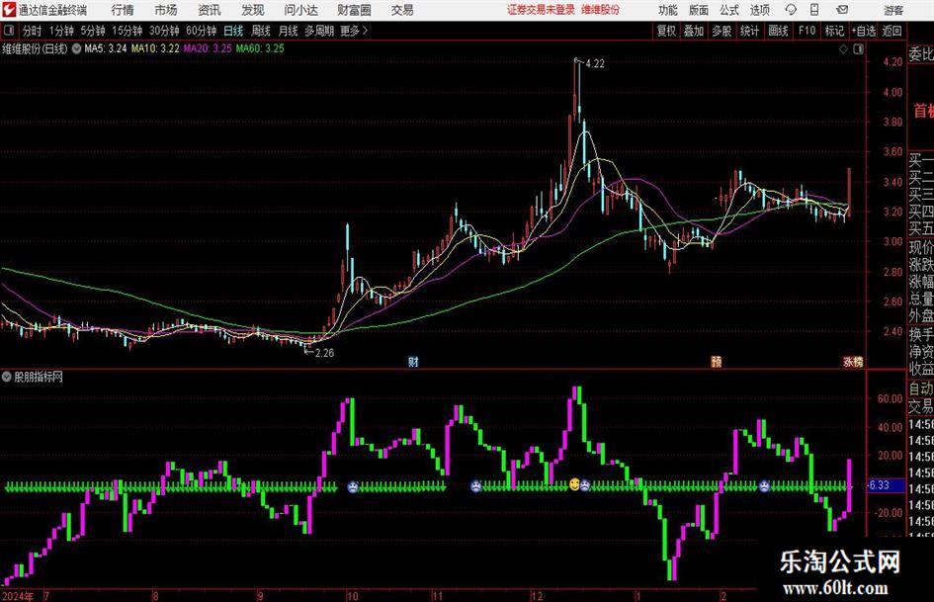Click the MA60: 3.25 label
The width and height of the screenshot is (934, 602).
260,48
